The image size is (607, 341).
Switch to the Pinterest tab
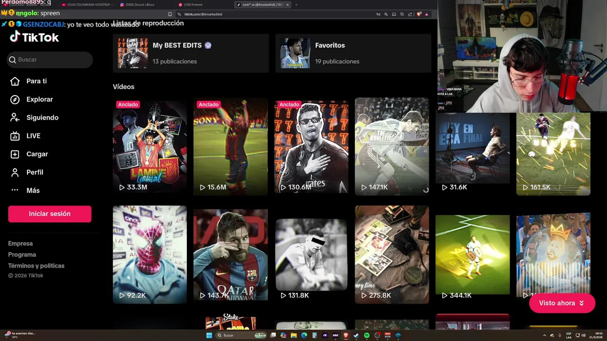coord(203,5)
